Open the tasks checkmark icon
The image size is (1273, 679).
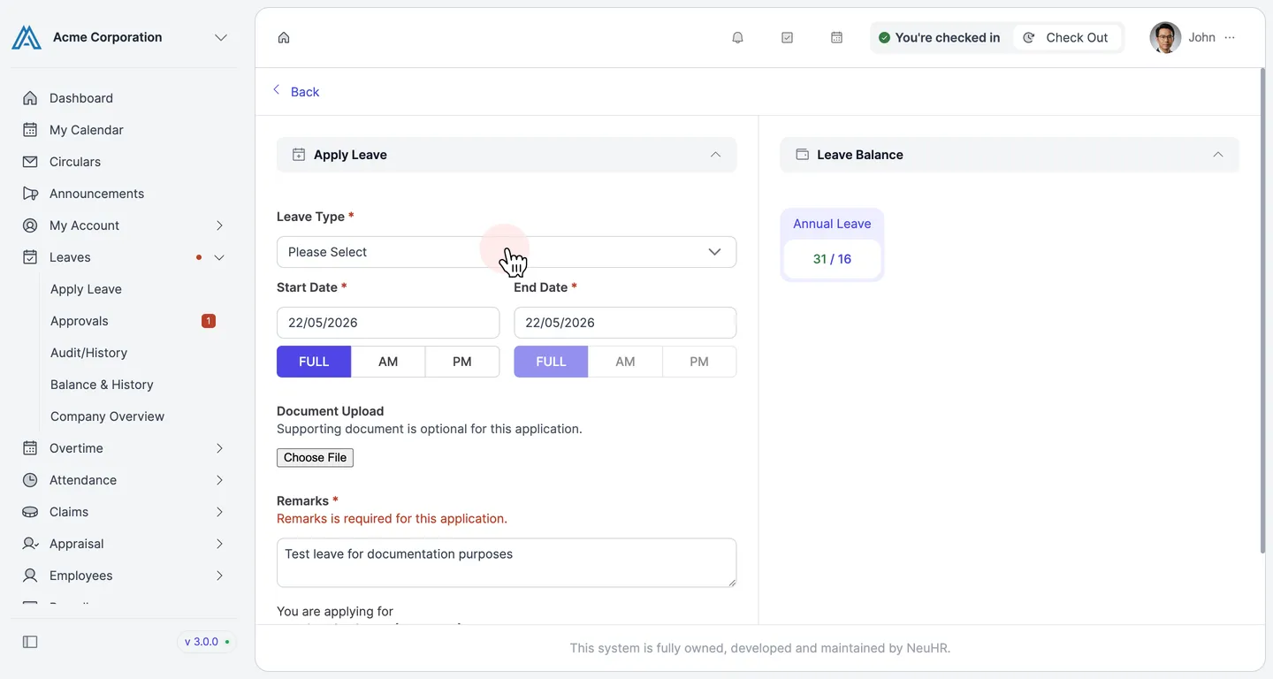pos(787,37)
